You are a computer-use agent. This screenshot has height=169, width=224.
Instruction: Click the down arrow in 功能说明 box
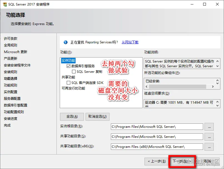tap(217, 66)
